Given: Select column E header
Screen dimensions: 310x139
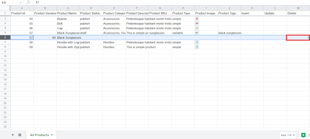Looking at the screenshot, I should pyautogui.click(x=114, y=8).
